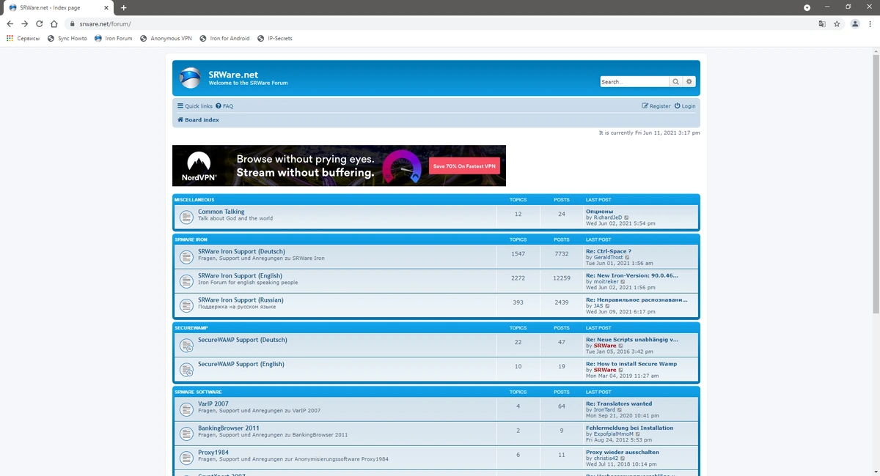Click SecureWAMP Support (Deutsch) forum icon
Viewport: 880px width, 476px height.
[186, 346]
